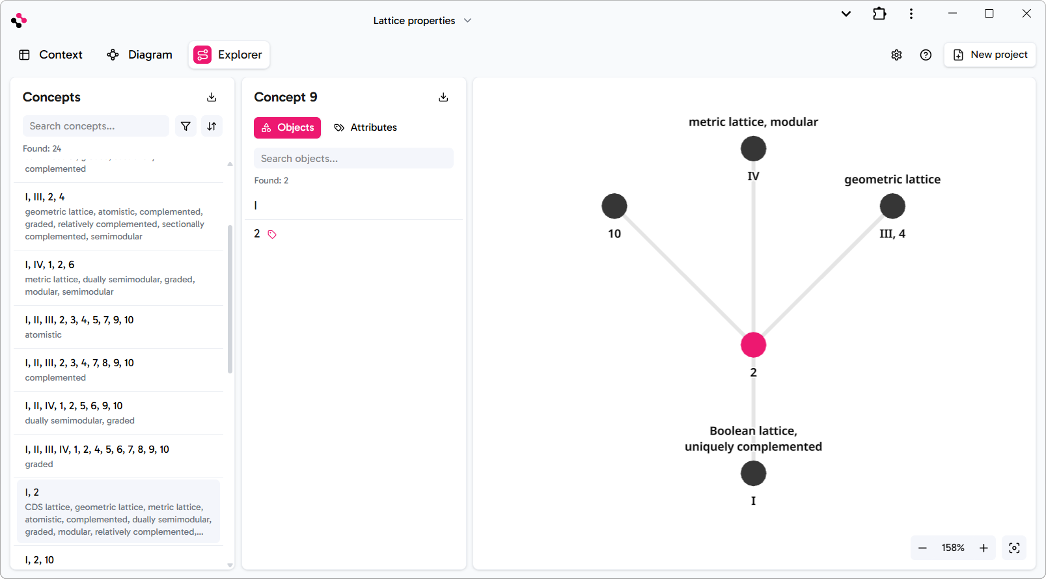Download Concept 9 data
This screenshot has width=1046, height=579.
tap(443, 97)
